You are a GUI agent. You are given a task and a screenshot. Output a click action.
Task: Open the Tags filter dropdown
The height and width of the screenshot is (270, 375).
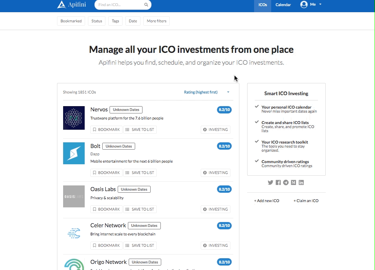[x=115, y=21]
